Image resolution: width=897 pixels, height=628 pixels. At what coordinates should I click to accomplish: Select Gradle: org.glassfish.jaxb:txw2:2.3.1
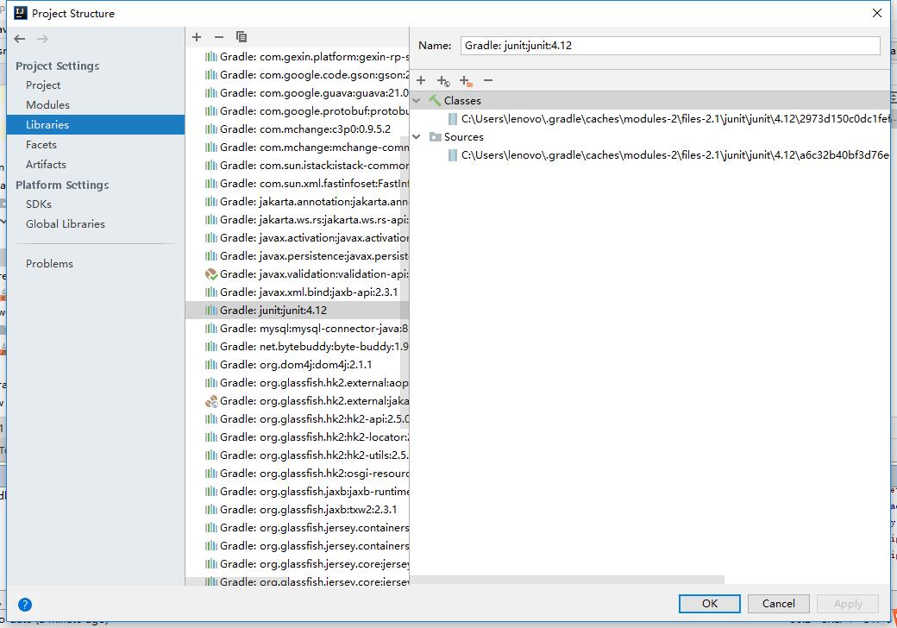click(x=301, y=510)
